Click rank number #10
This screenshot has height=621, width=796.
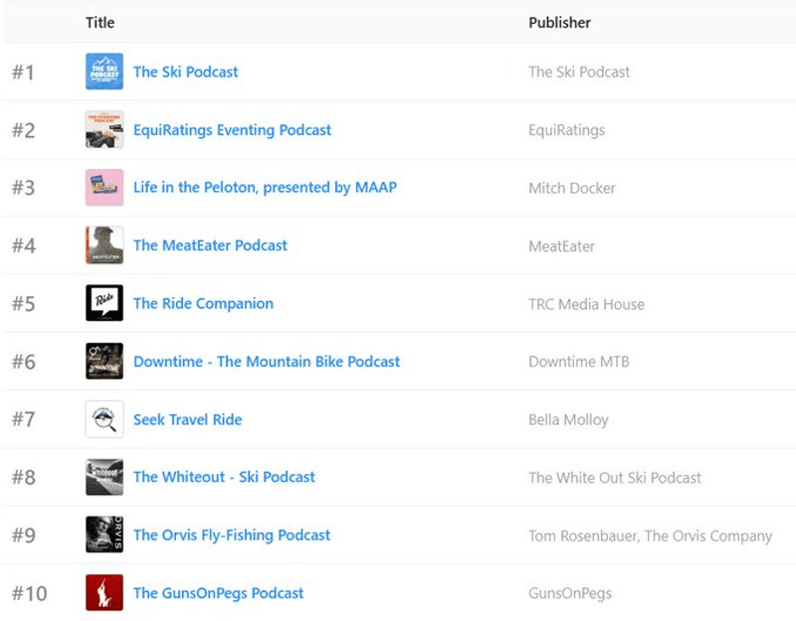[30, 593]
